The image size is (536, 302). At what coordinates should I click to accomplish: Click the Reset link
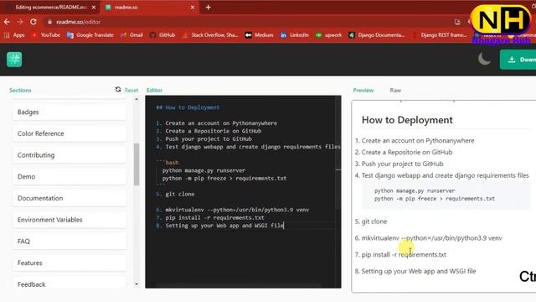coord(131,90)
